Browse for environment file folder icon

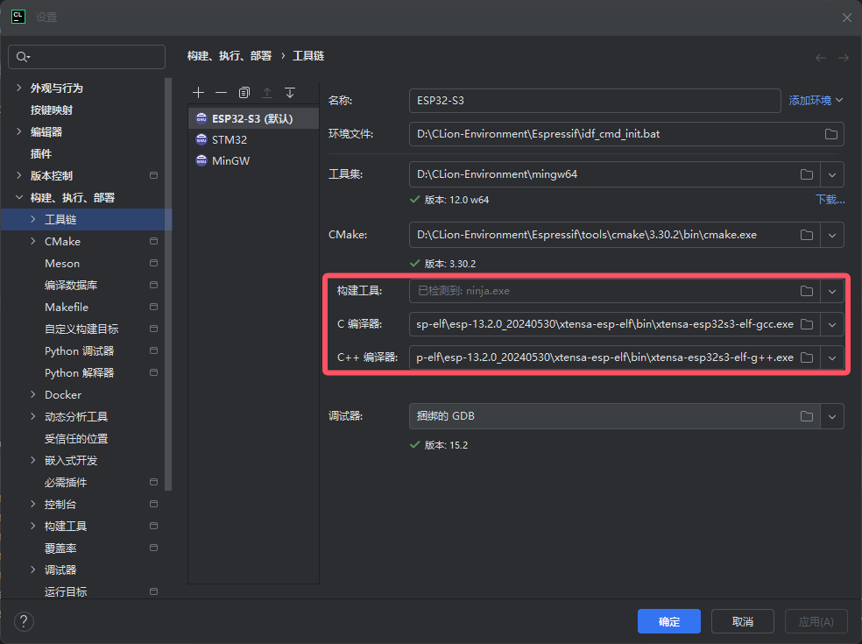tap(831, 134)
